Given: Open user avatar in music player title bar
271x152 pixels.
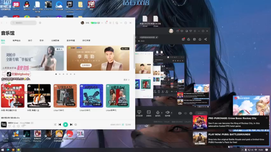Looking at the screenshot, I should click(82, 23).
